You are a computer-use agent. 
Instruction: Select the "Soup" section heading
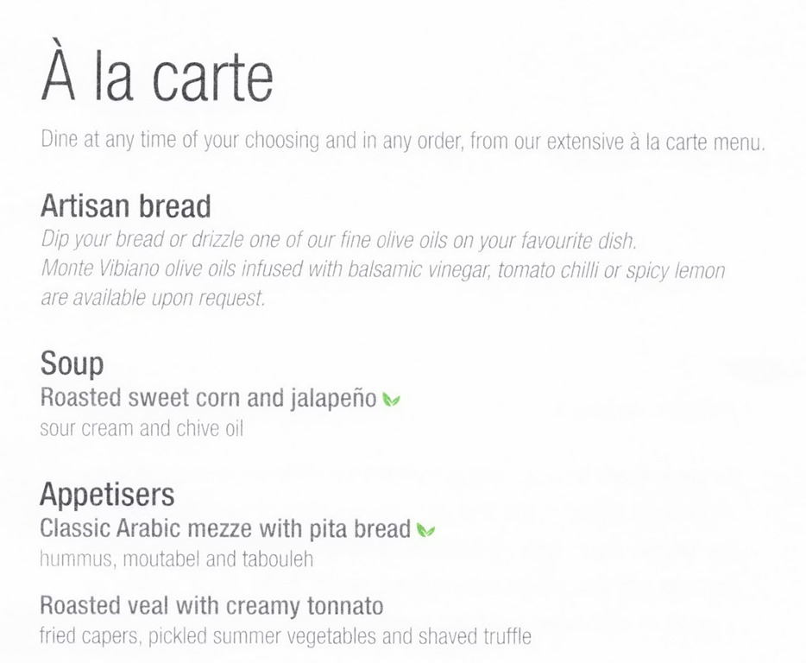tap(72, 363)
